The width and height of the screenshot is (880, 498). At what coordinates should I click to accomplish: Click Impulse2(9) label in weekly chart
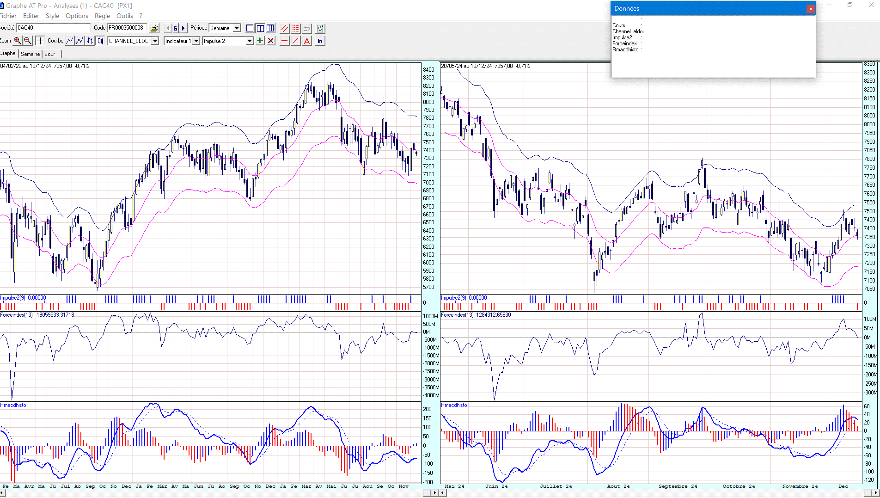coord(23,298)
